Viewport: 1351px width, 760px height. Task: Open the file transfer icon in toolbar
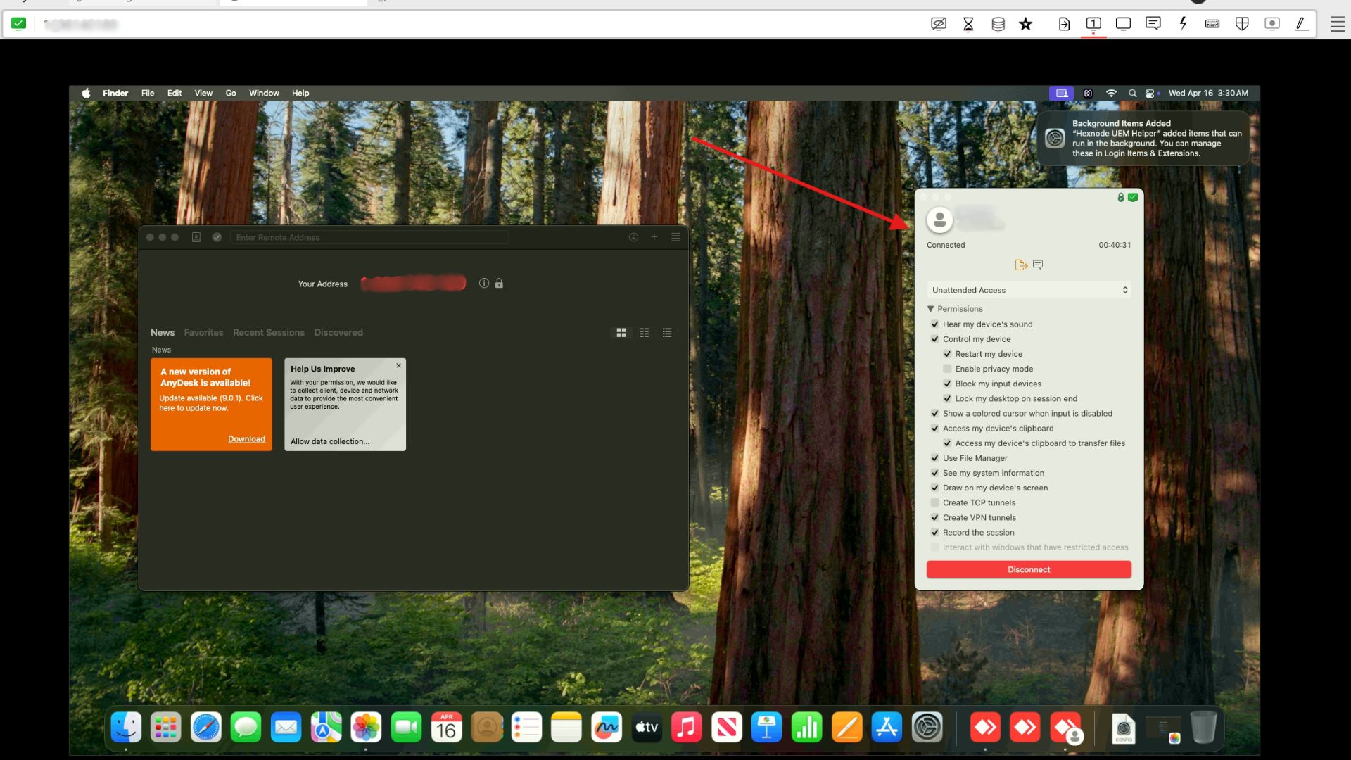coord(1064,24)
